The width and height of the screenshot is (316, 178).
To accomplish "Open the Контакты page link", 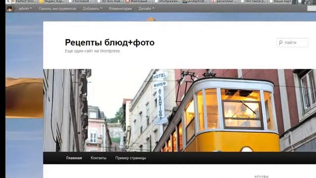I will (98, 158).
